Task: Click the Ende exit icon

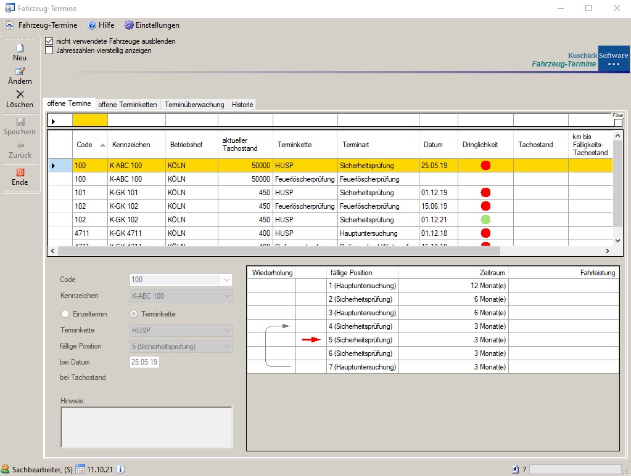Action: 20,172
